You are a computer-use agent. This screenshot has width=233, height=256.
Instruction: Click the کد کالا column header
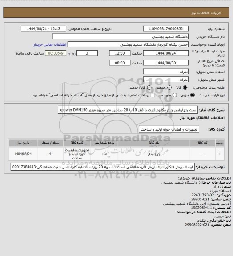coord(203,143)
